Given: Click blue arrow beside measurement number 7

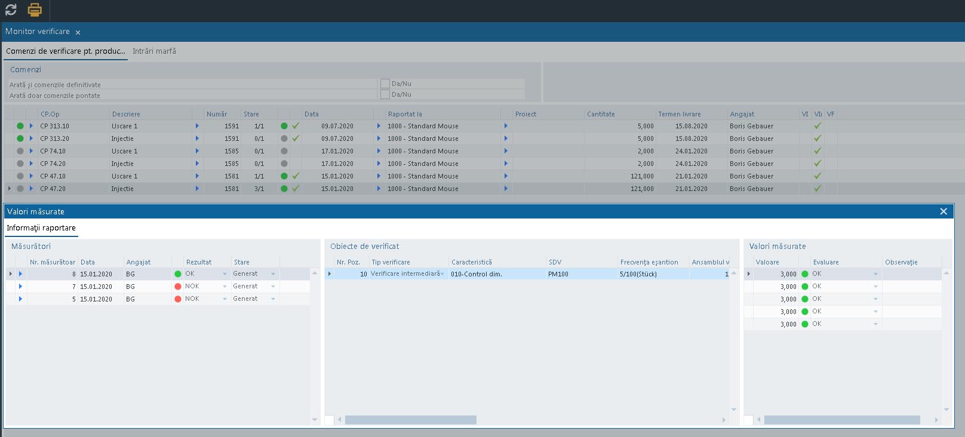Looking at the screenshot, I should click(20, 287).
